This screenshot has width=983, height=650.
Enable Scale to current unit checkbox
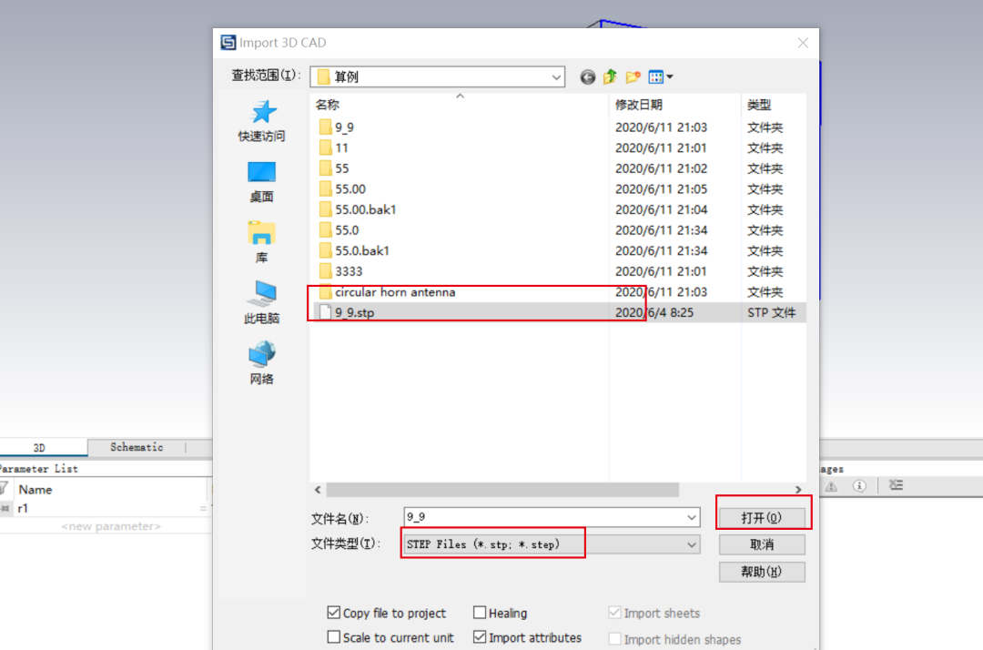(x=333, y=637)
